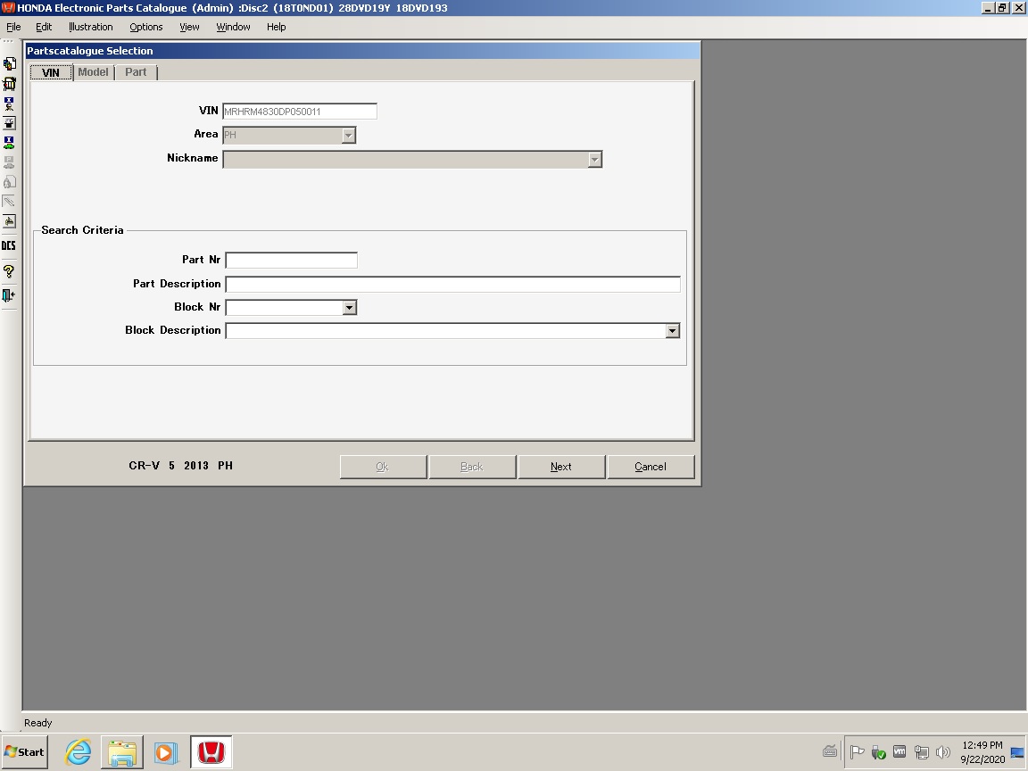Focus the Part Description text field
Viewport: 1028px width, 771px height.
point(452,285)
